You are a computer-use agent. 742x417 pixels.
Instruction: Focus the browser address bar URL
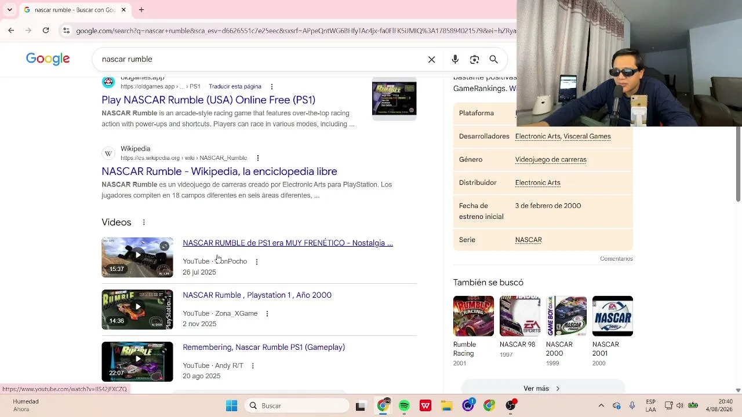(296, 31)
